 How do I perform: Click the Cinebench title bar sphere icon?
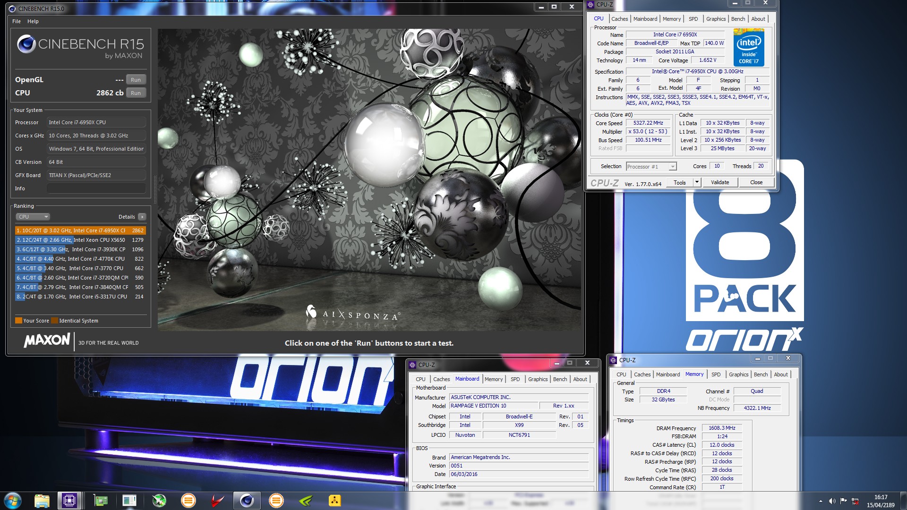pyautogui.click(x=12, y=8)
